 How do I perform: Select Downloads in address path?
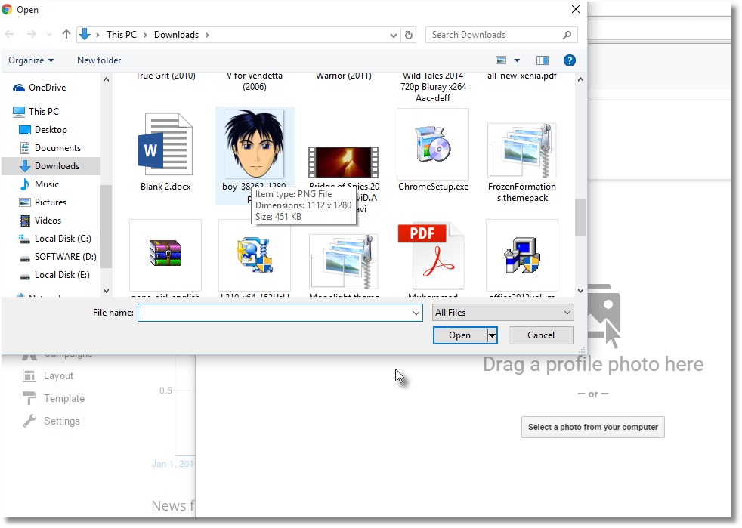[x=177, y=35]
